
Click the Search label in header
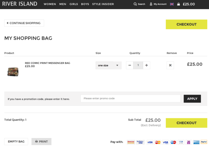[x=141, y=4]
